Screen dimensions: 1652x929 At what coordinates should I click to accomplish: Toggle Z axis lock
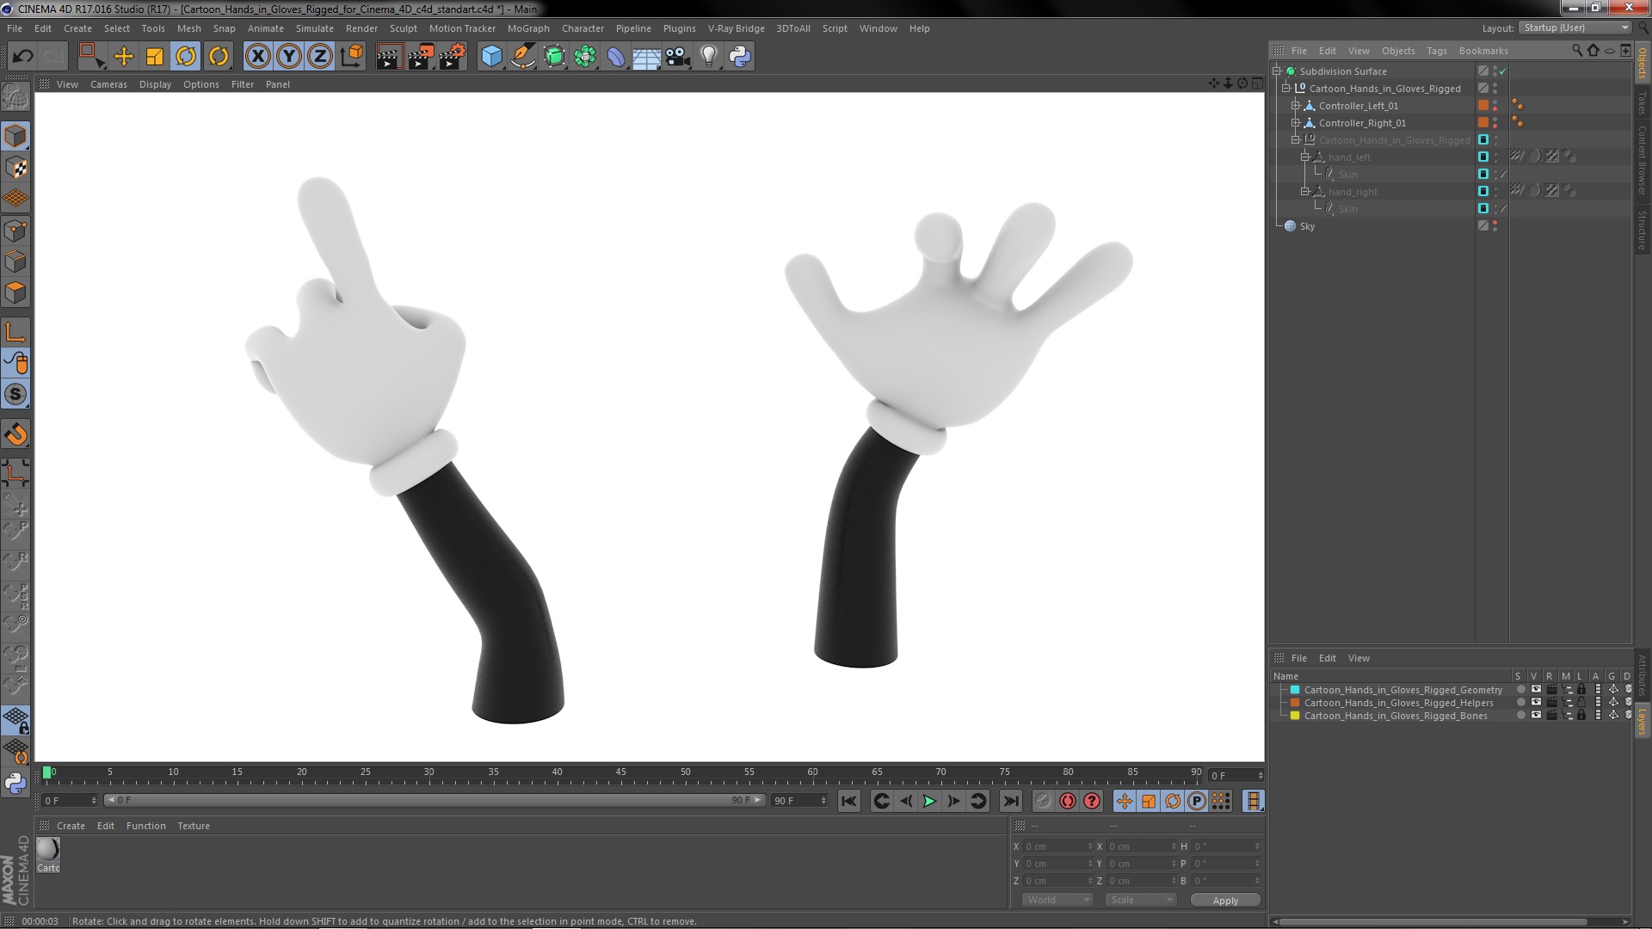320,57
